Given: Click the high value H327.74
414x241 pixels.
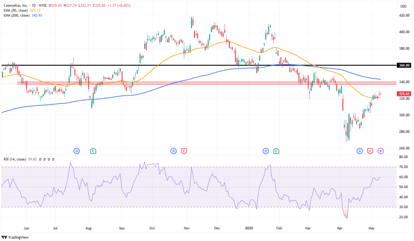Looking at the screenshot, I should pyautogui.click(x=70, y=6).
